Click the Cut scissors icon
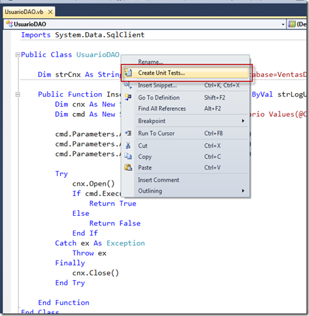 click(x=128, y=146)
